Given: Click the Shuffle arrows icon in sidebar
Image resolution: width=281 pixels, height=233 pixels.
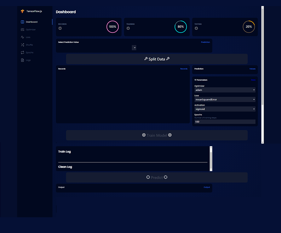Looking at the screenshot, I should [x=22, y=45].
